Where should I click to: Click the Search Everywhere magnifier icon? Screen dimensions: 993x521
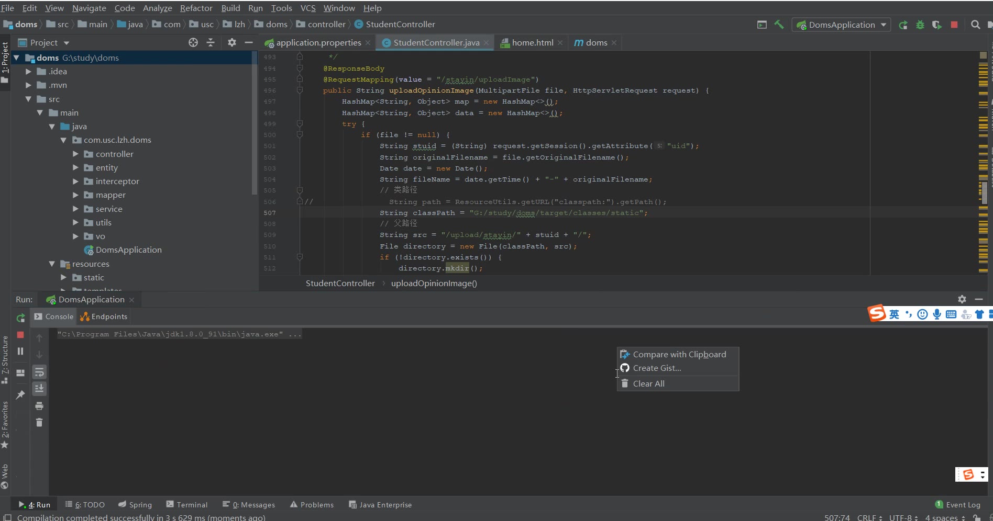click(x=975, y=25)
